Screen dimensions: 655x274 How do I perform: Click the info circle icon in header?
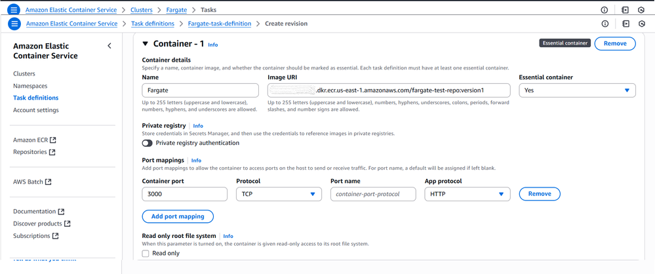[x=605, y=24]
